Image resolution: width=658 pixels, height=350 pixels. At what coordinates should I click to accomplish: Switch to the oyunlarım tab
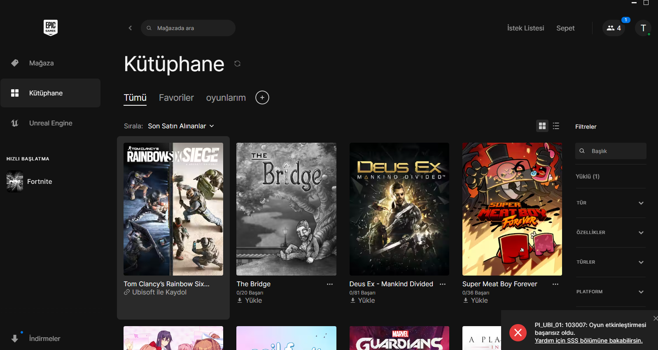click(226, 98)
